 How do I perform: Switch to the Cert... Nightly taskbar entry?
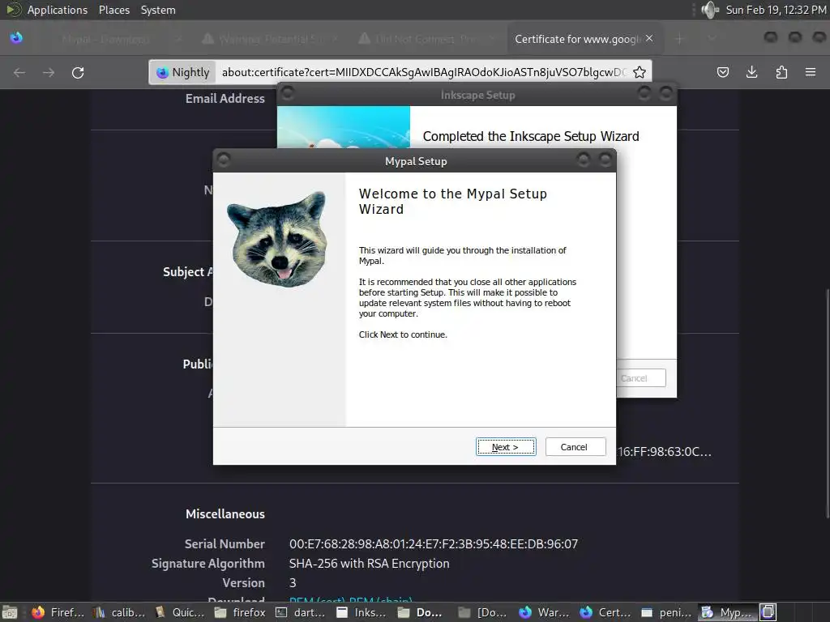[x=605, y=612]
